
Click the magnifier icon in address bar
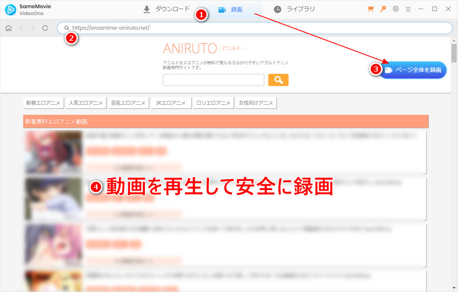coord(66,28)
